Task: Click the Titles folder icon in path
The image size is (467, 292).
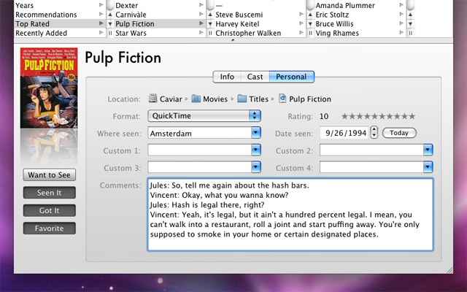Action: pyautogui.click(x=242, y=99)
